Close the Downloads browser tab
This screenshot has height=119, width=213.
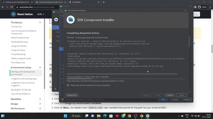pyautogui.click(x=99, y=2)
